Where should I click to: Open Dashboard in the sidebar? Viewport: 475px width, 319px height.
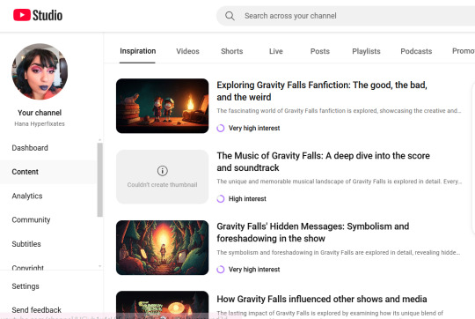(30, 148)
